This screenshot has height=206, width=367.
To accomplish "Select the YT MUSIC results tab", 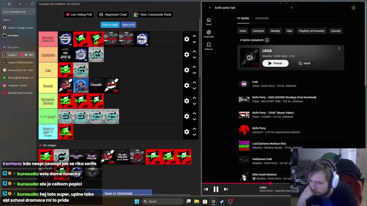I will (243, 18).
